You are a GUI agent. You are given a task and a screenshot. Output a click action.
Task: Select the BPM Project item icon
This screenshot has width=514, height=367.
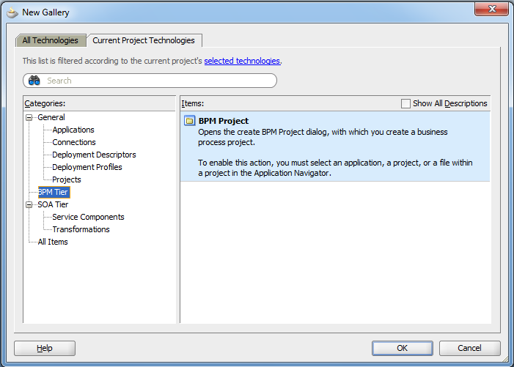click(189, 121)
